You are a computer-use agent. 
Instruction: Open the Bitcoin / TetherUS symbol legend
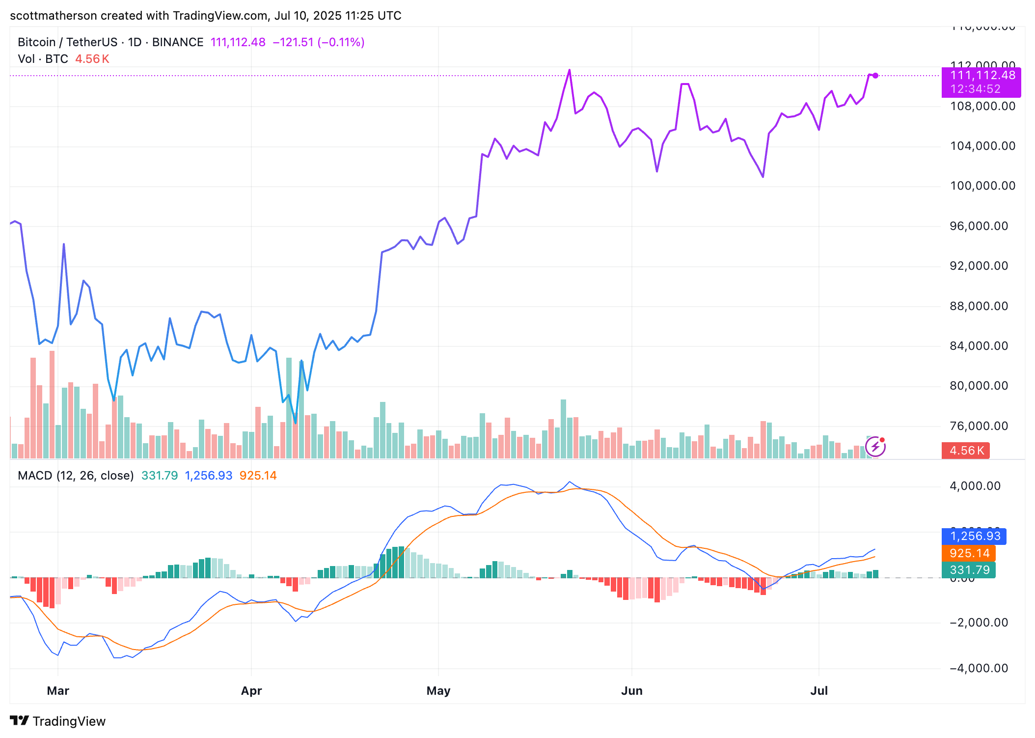pos(110,42)
